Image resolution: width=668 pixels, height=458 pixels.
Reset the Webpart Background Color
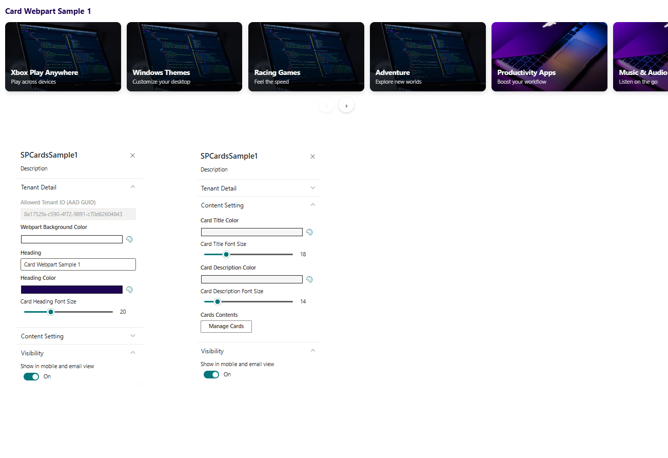click(130, 239)
